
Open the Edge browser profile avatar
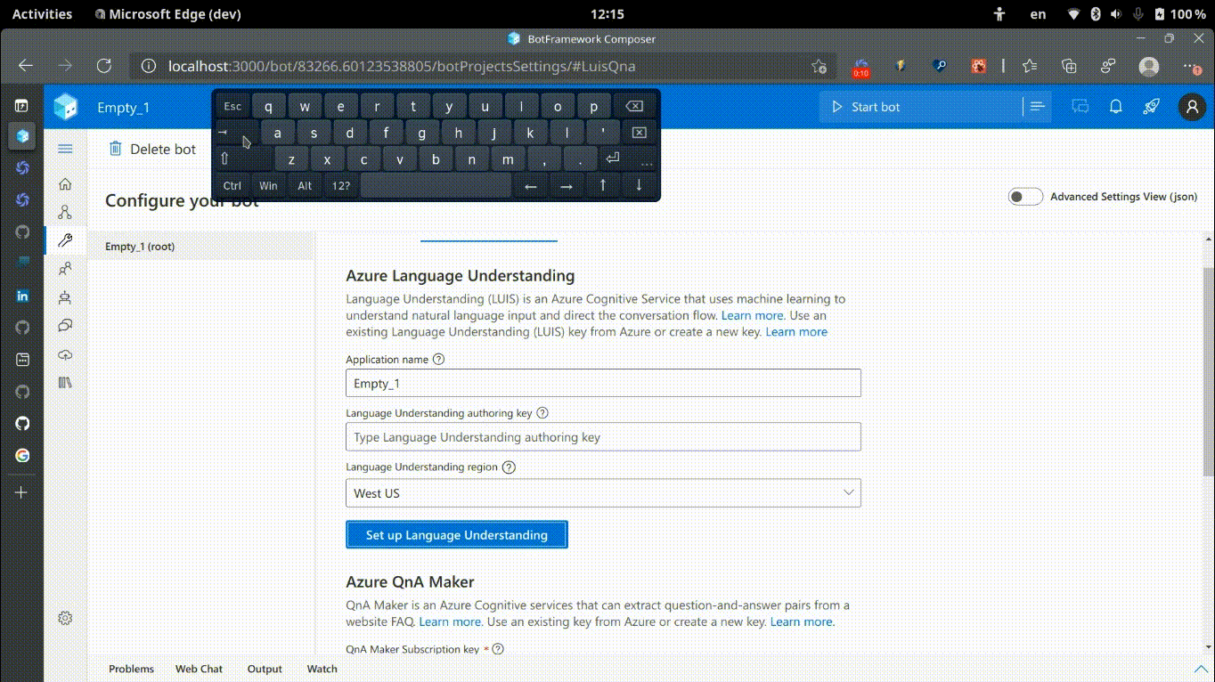pyautogui.click(x=1149, y=66)
